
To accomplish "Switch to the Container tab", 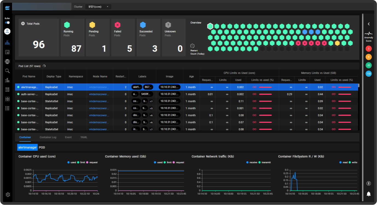I will (x=25, y=137).
